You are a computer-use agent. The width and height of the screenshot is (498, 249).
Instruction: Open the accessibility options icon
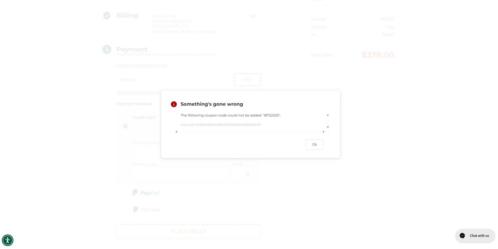coord(8,240)
